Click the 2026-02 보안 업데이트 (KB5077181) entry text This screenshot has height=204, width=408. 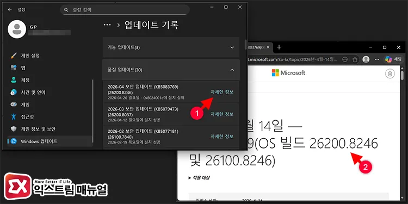click(143, 134)
